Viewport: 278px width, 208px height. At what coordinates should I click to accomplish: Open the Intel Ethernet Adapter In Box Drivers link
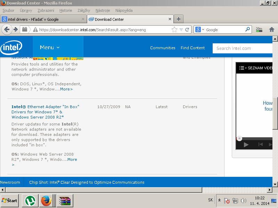[45, 112]
